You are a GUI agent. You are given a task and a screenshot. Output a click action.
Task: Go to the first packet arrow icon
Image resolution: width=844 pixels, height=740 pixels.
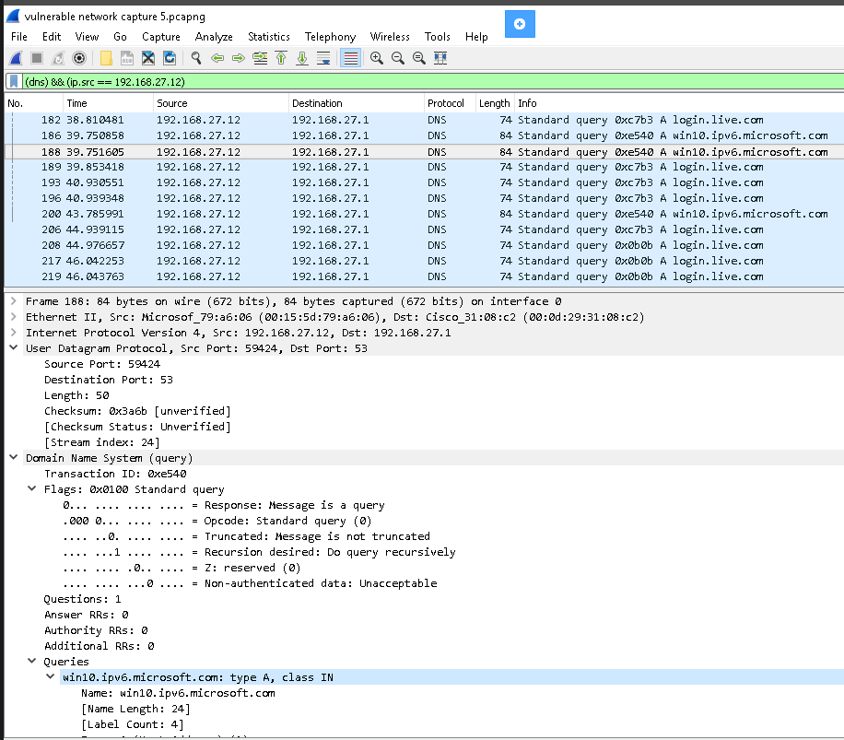click(281, 58)
